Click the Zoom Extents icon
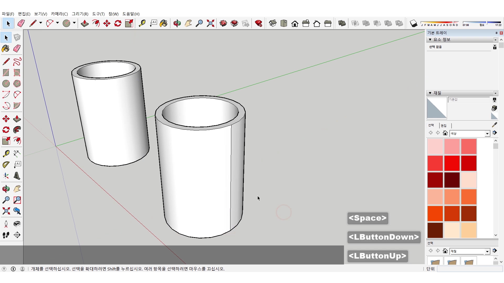 coord(6,211)
